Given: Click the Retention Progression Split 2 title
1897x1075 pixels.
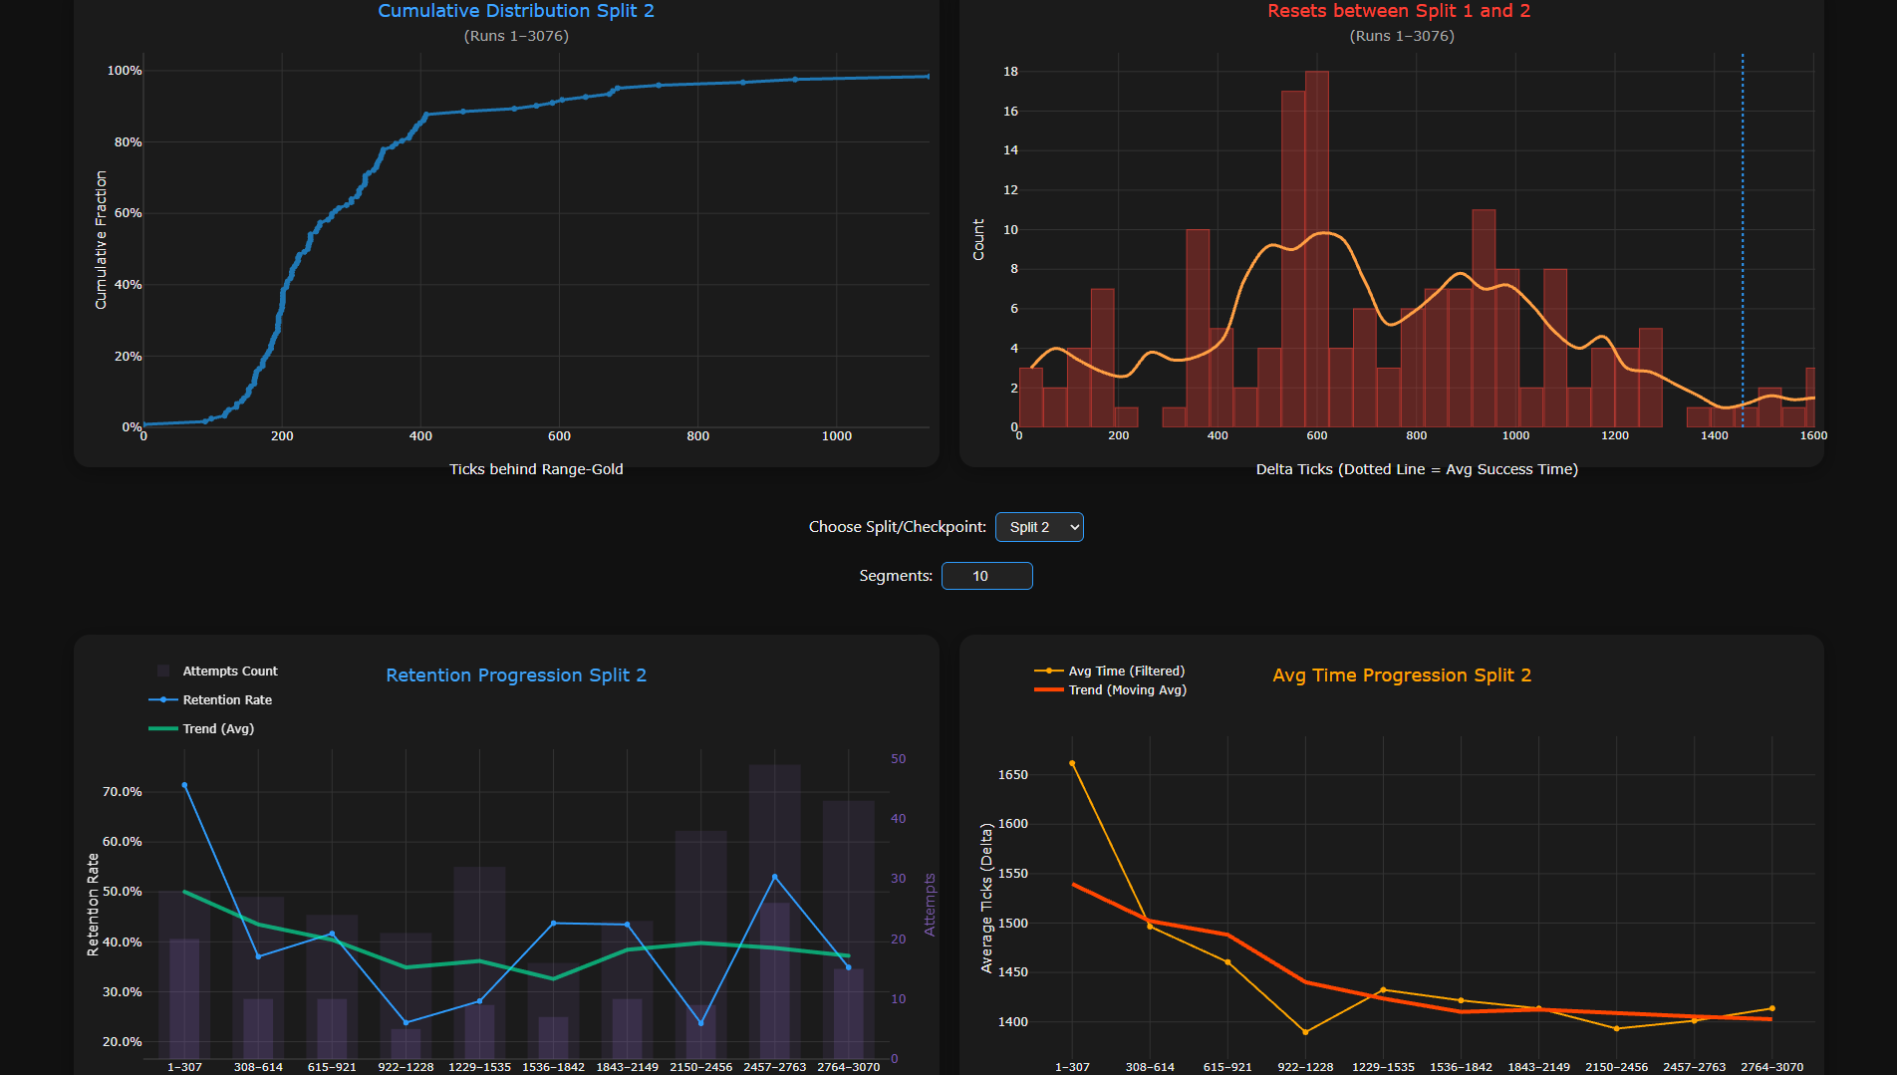Looking at the screenshot, I should [516, 675].
